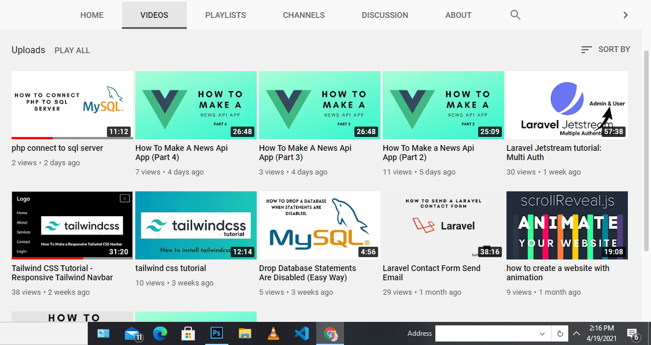Click '2 views • 2 days ago' text
Screen dimensions: 651x345
click(x=46, y=163)
